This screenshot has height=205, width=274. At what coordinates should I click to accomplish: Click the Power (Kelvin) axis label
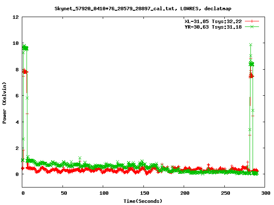point(4,103)
